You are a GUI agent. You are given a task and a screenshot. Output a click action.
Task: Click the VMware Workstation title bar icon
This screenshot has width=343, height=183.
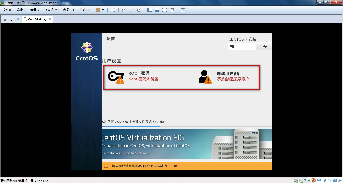[x=2, y=3]
